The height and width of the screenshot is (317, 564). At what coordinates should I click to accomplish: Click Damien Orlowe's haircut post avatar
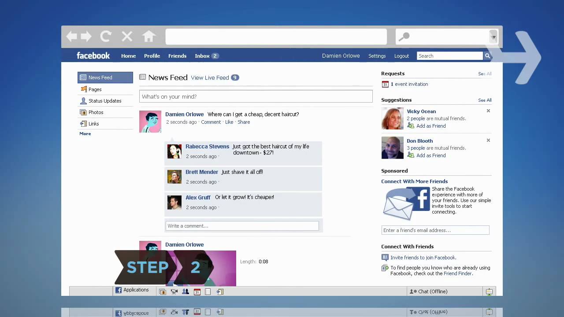pyautogui.click(x=150, y=122)
